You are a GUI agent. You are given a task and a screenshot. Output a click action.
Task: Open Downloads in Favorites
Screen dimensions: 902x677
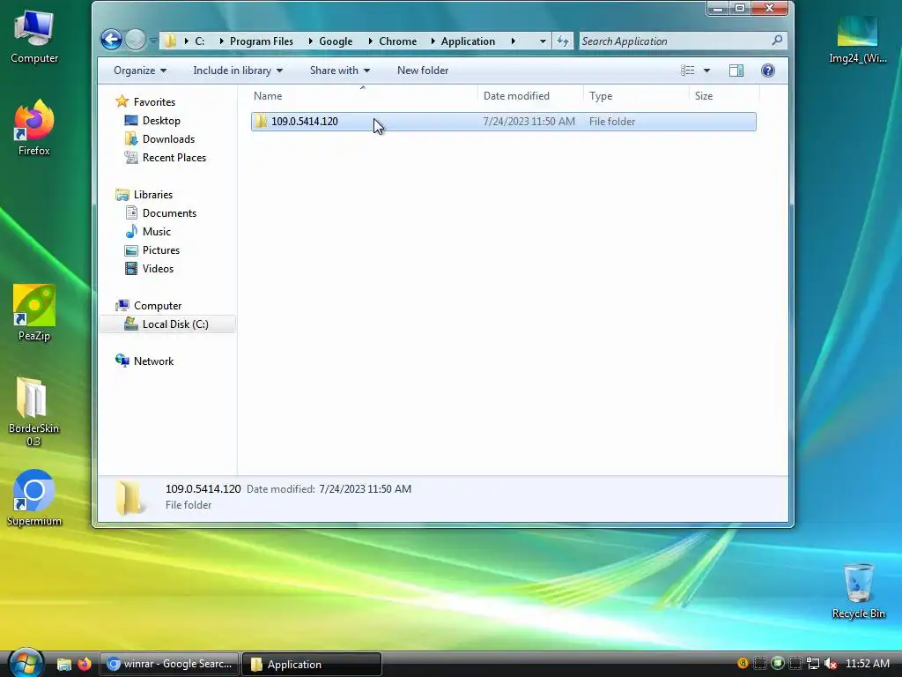pyautogui.click(x=168, y=138)
